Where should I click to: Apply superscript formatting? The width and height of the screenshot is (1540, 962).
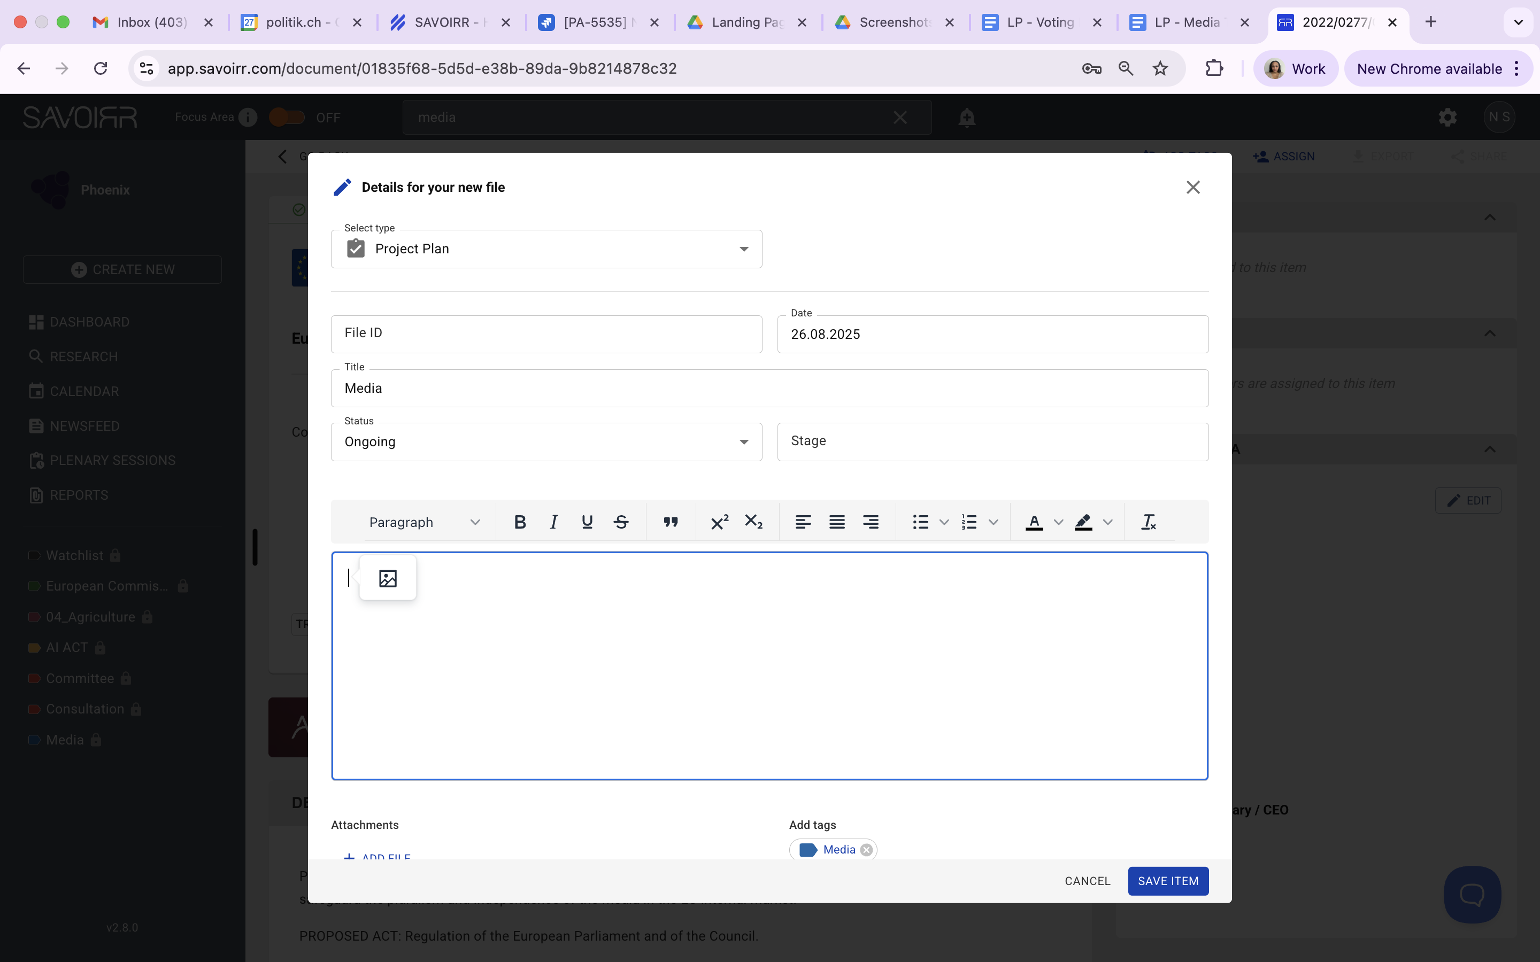pyautogui.click(x=720, y=522)
